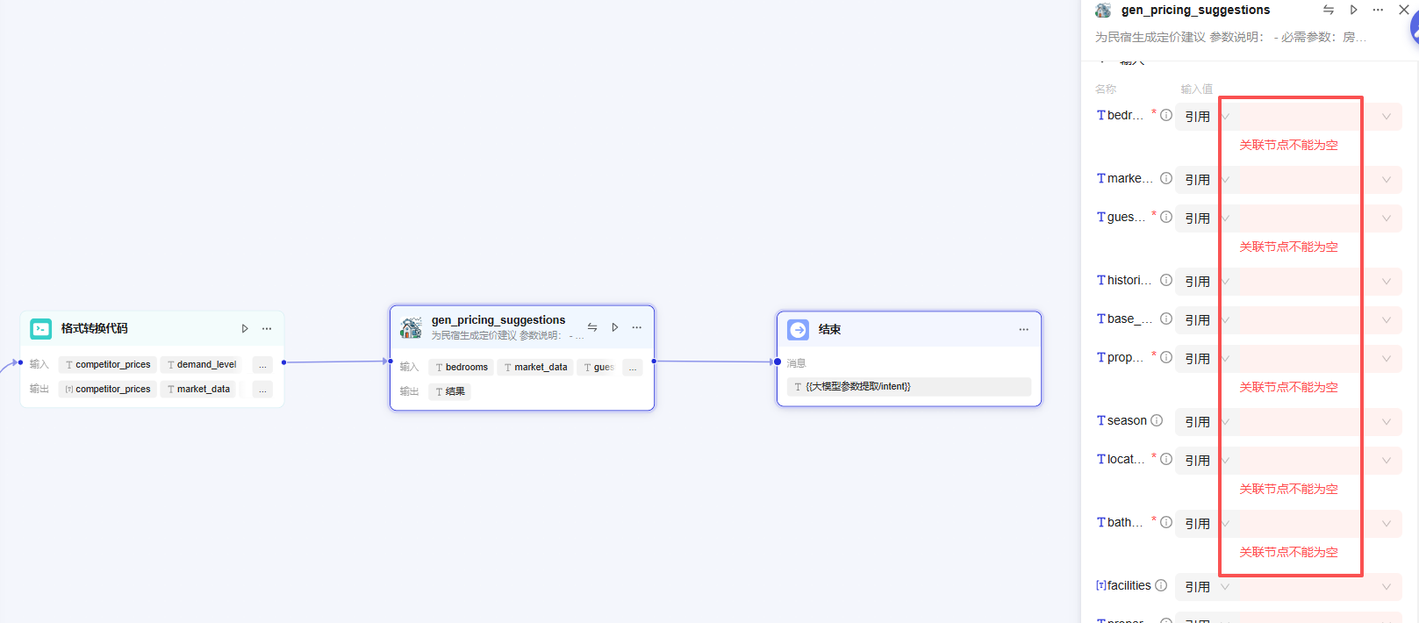Show info for the histori… parameter
The height and width of the screenshot is (623, 1419).
click(x=1166, y=280)
